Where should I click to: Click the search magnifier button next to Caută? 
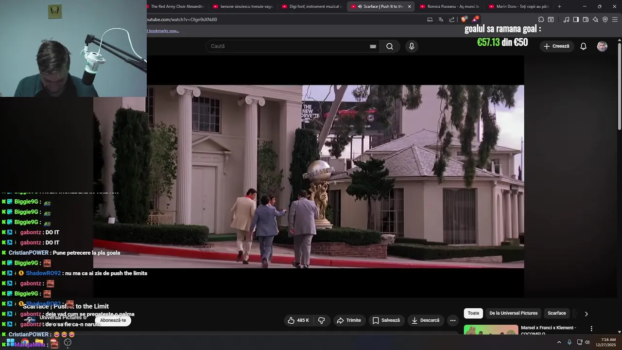[390, 46]
